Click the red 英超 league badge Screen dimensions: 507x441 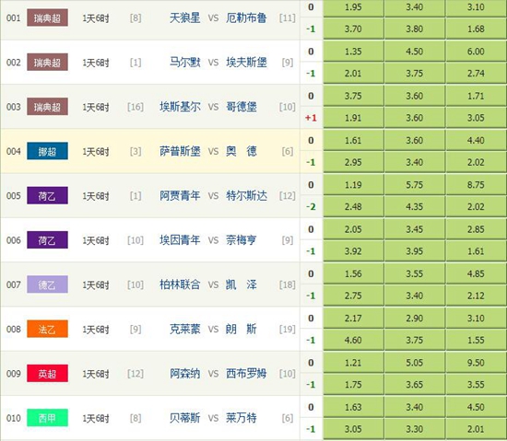click(47, 374)
